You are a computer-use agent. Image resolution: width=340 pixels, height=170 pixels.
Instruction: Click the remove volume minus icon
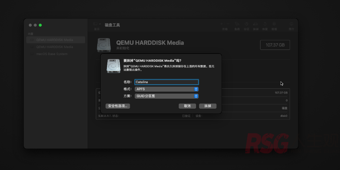click(228, 24)
